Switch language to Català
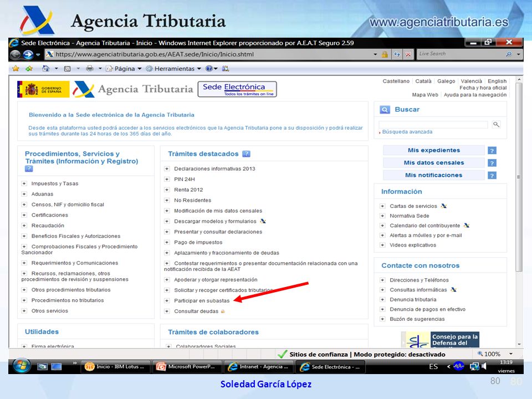The height and width of the screenshot is (399, 532). pyautogui.click(x=423, y=81)
